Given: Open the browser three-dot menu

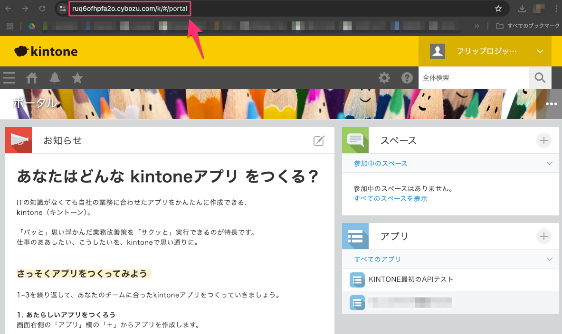Looking at the screenshot, I should coord(556,8).
